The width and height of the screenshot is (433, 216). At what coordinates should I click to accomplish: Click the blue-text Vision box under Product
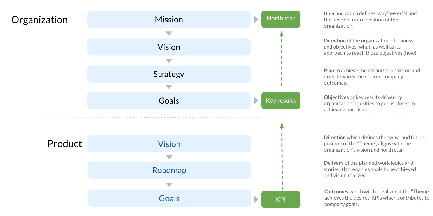pyautogui.click(x=169, y=144)
